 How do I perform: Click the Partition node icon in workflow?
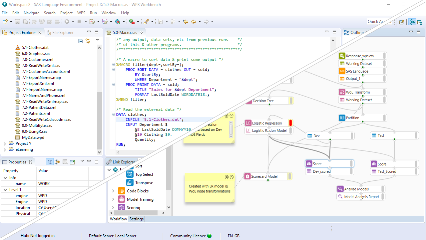point(342,118)
